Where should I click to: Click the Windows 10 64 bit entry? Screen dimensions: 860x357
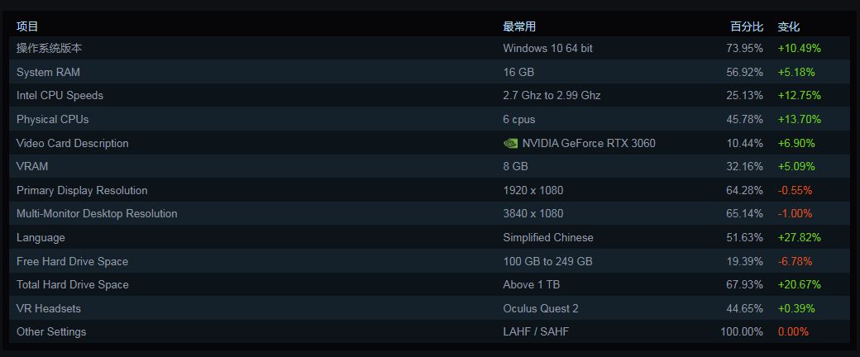(548, 48)
